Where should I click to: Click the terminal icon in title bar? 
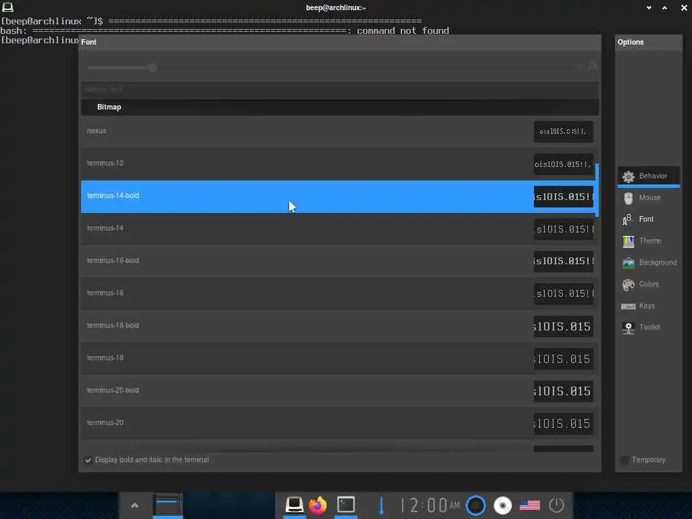(8, 7)
